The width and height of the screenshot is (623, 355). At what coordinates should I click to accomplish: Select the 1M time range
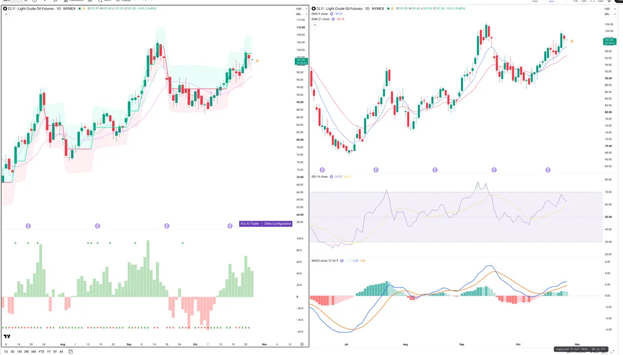[19, 352]
